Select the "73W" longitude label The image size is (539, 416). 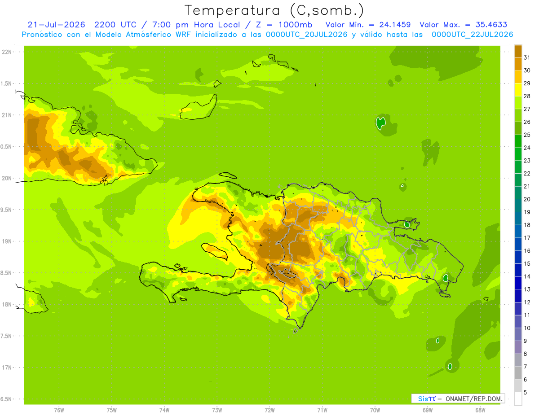click(217, 410)
